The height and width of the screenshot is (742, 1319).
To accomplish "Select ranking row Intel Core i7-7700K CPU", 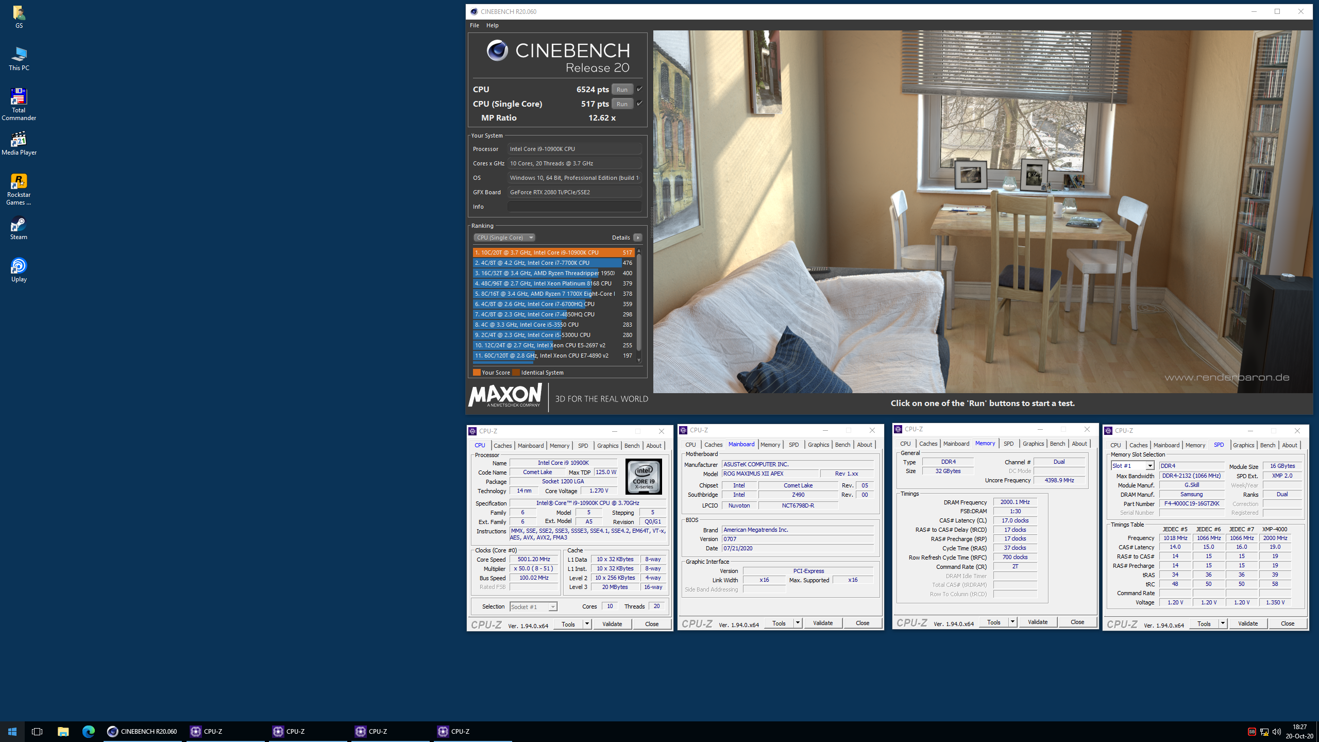I will [553, 263].
